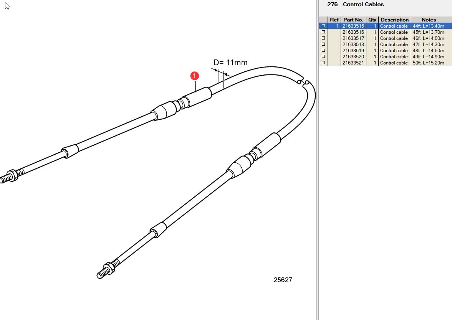Click the highlighted 44ft, L=13.40m entry
The height and width of the screenshot is (320, 452).
click(429, 26)
